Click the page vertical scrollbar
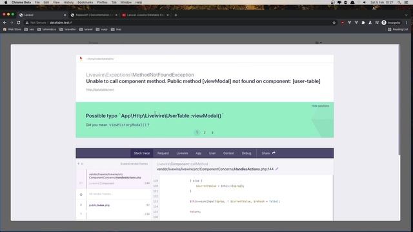Viewport: 413px width, 232px height. (x=399, y=100)
